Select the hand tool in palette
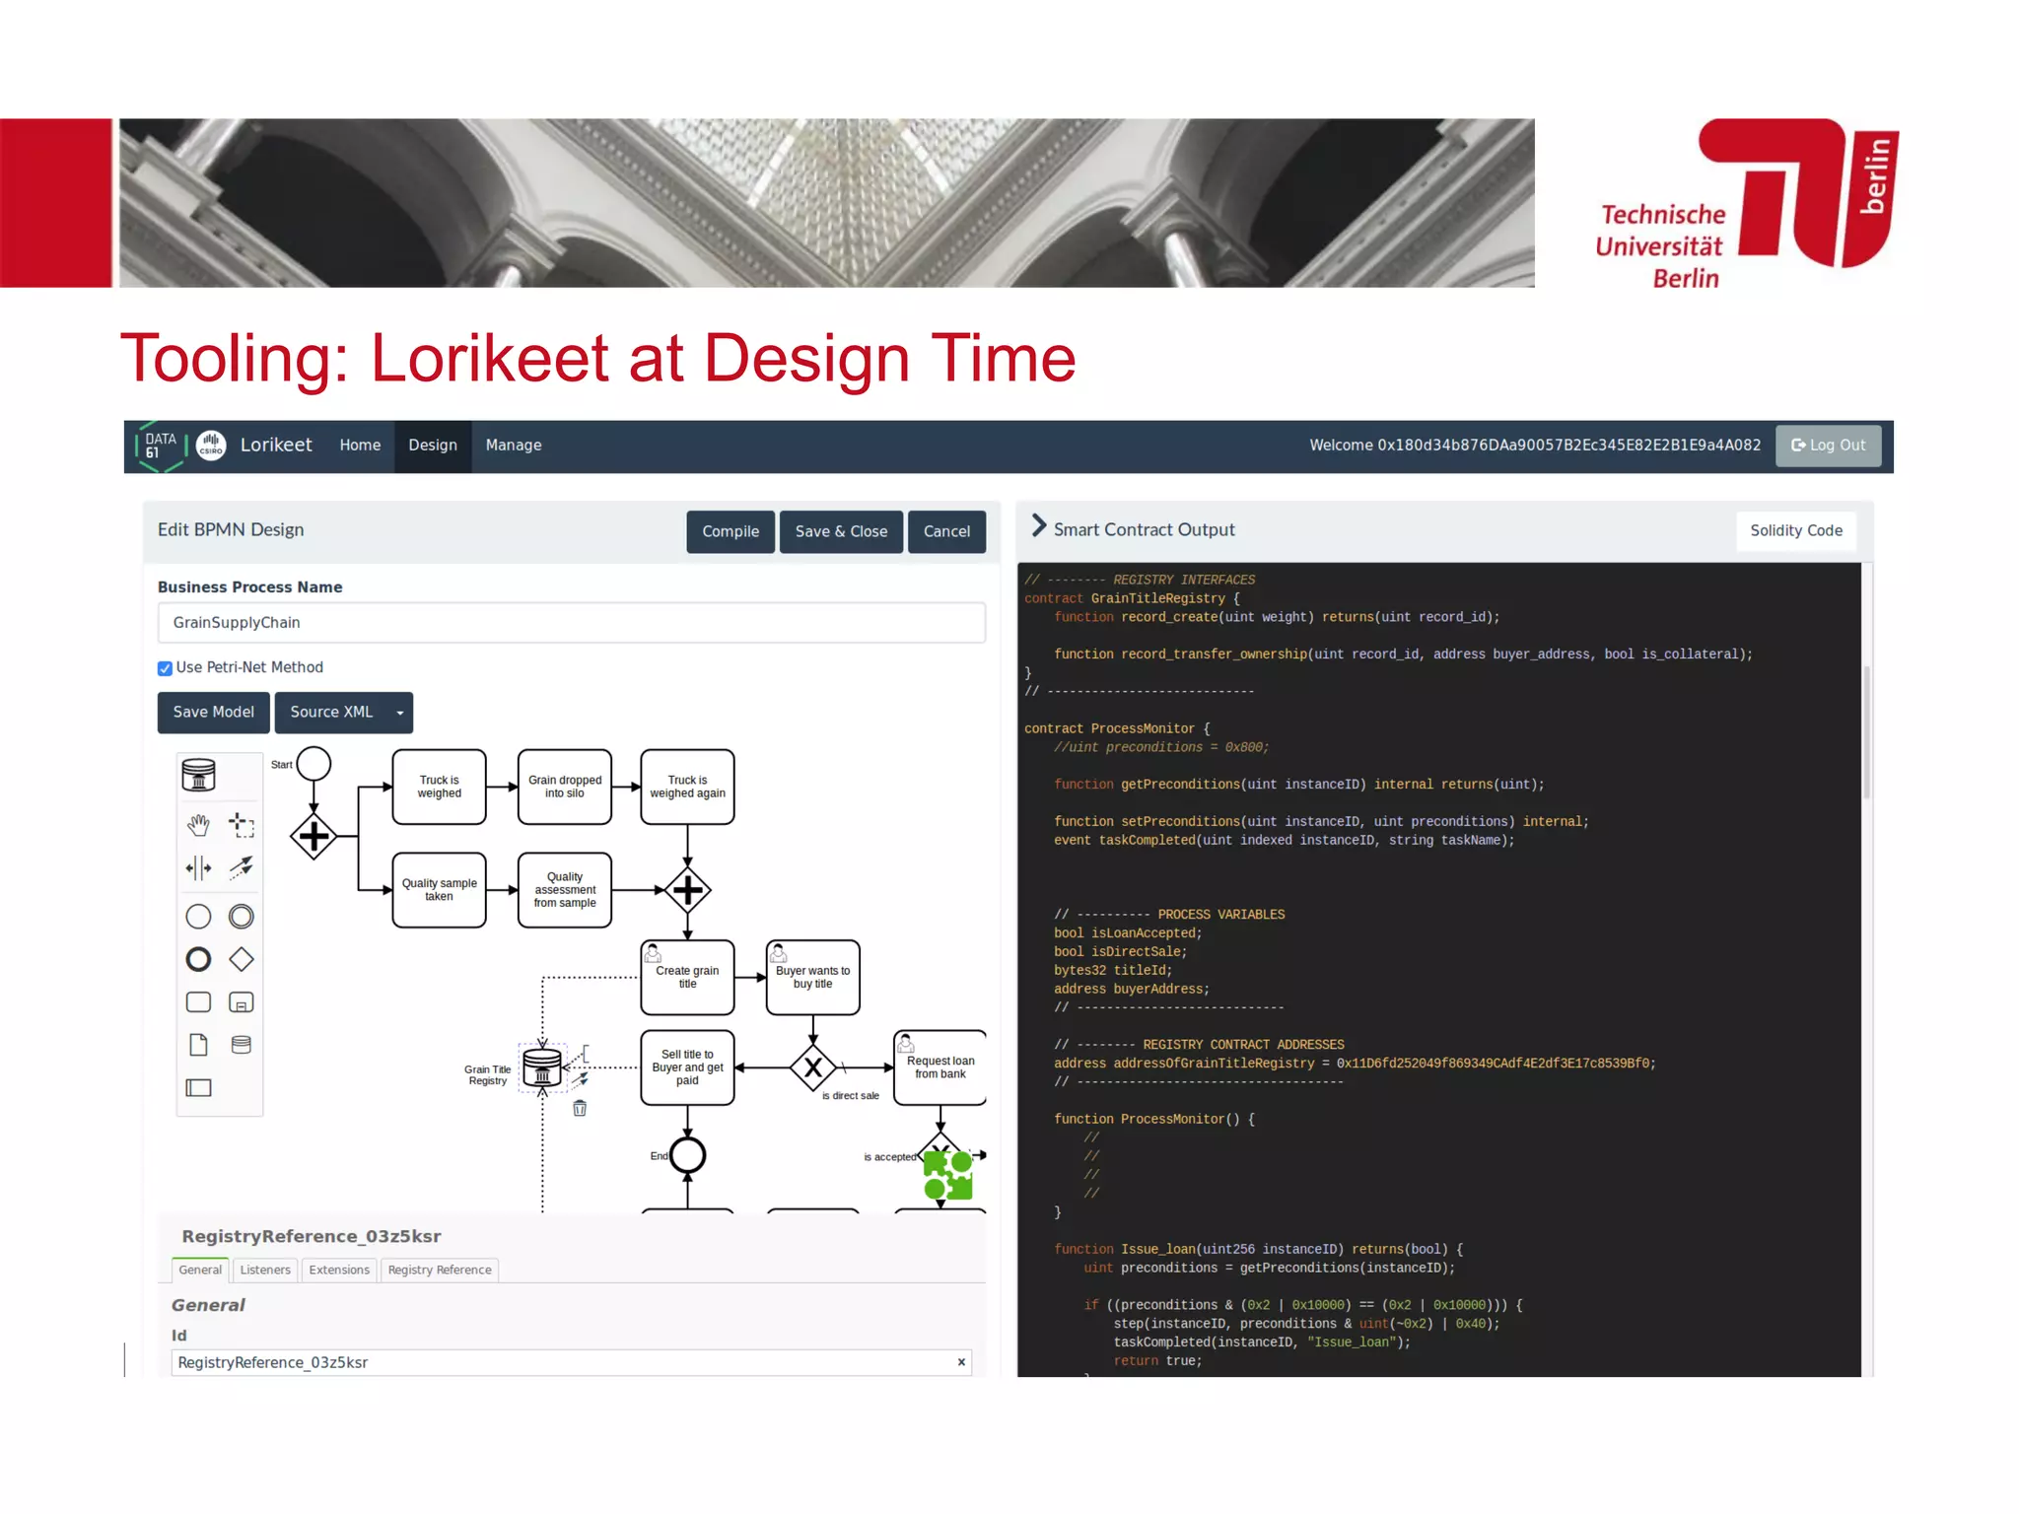 (198, 825)
